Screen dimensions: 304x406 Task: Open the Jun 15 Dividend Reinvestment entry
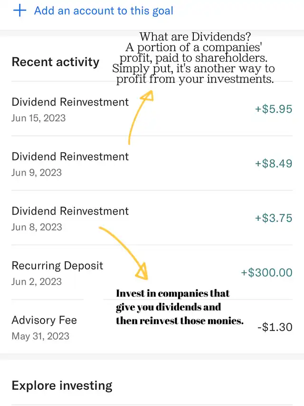(70, 102)
